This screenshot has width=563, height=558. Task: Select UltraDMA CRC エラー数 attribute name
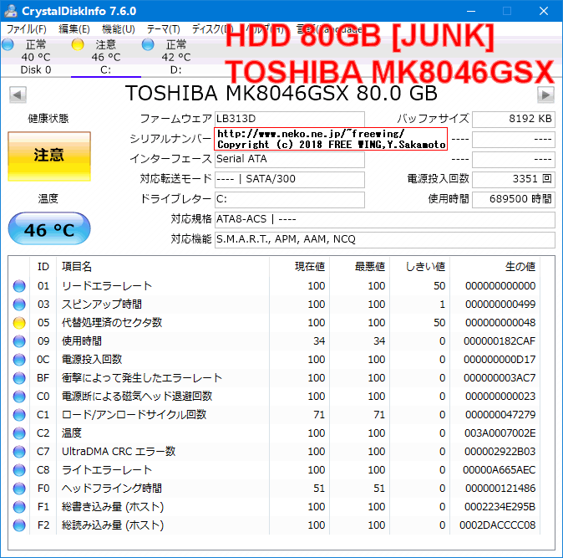pyautogui.click(x=119, y=452)
